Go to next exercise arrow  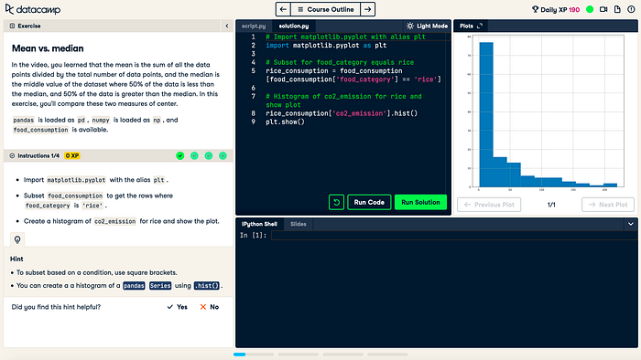pos(367,9)
